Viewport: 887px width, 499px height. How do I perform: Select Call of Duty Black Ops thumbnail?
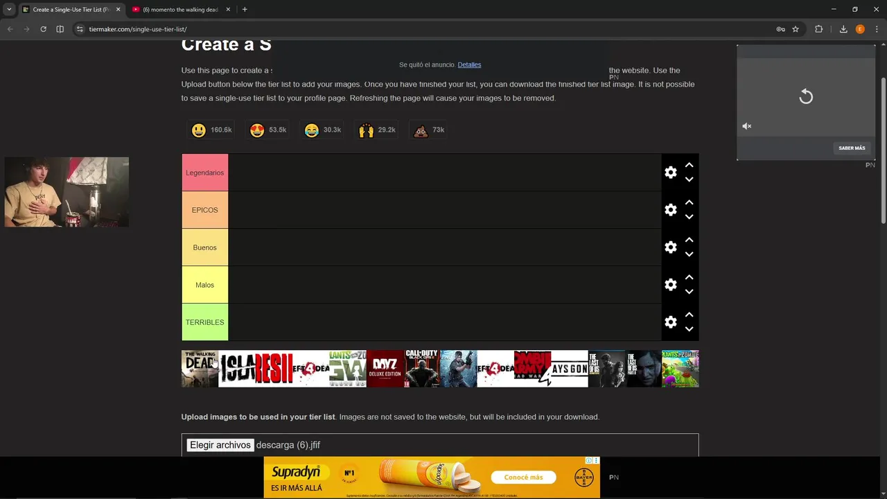coord(421,369)
